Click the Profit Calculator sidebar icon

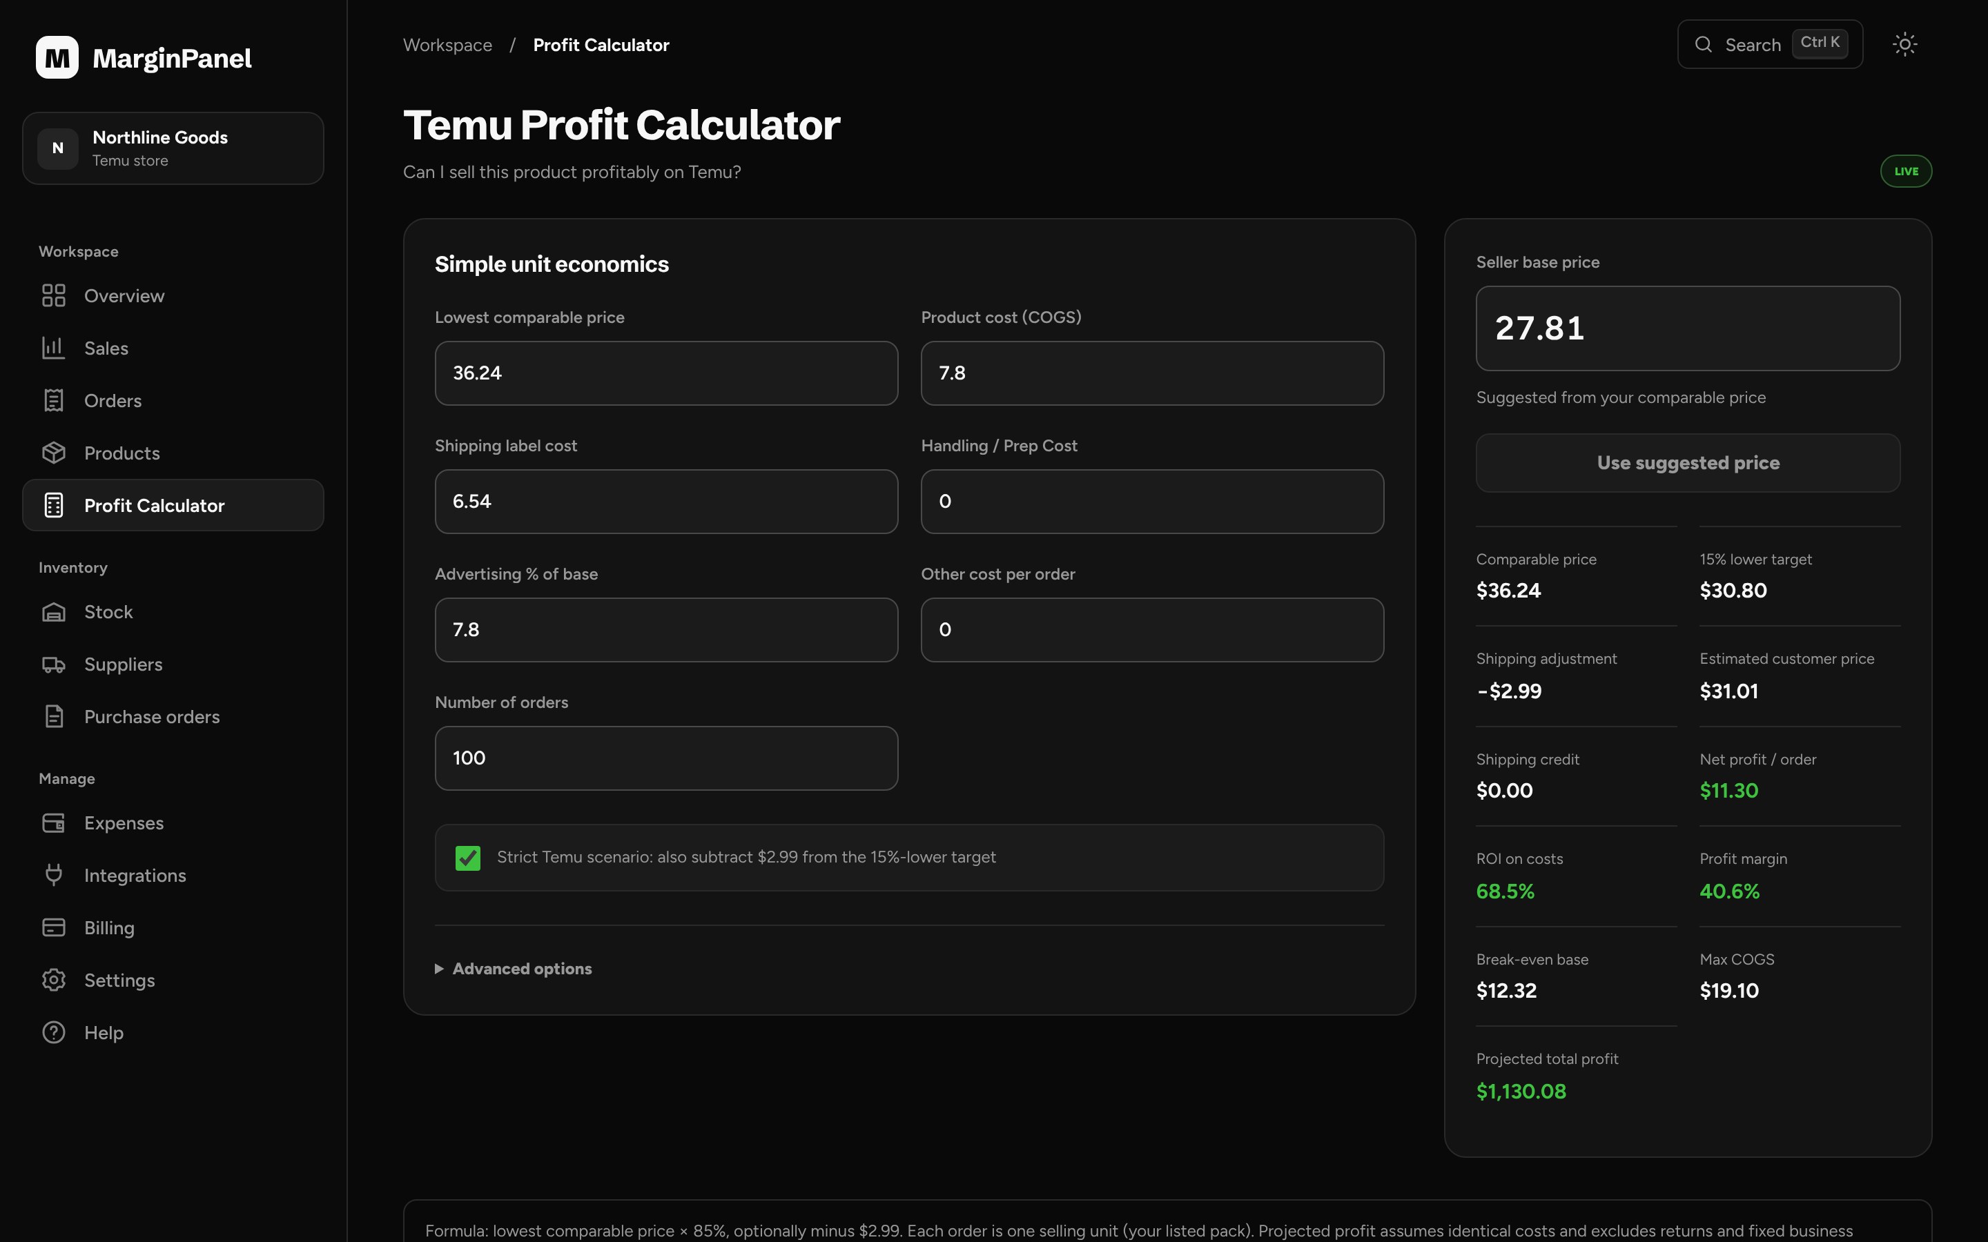click(x=53, y=506)
